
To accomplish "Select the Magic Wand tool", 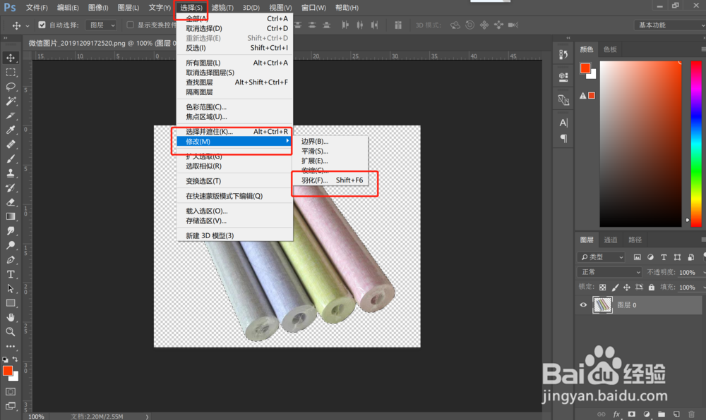I will click(11, 101).
